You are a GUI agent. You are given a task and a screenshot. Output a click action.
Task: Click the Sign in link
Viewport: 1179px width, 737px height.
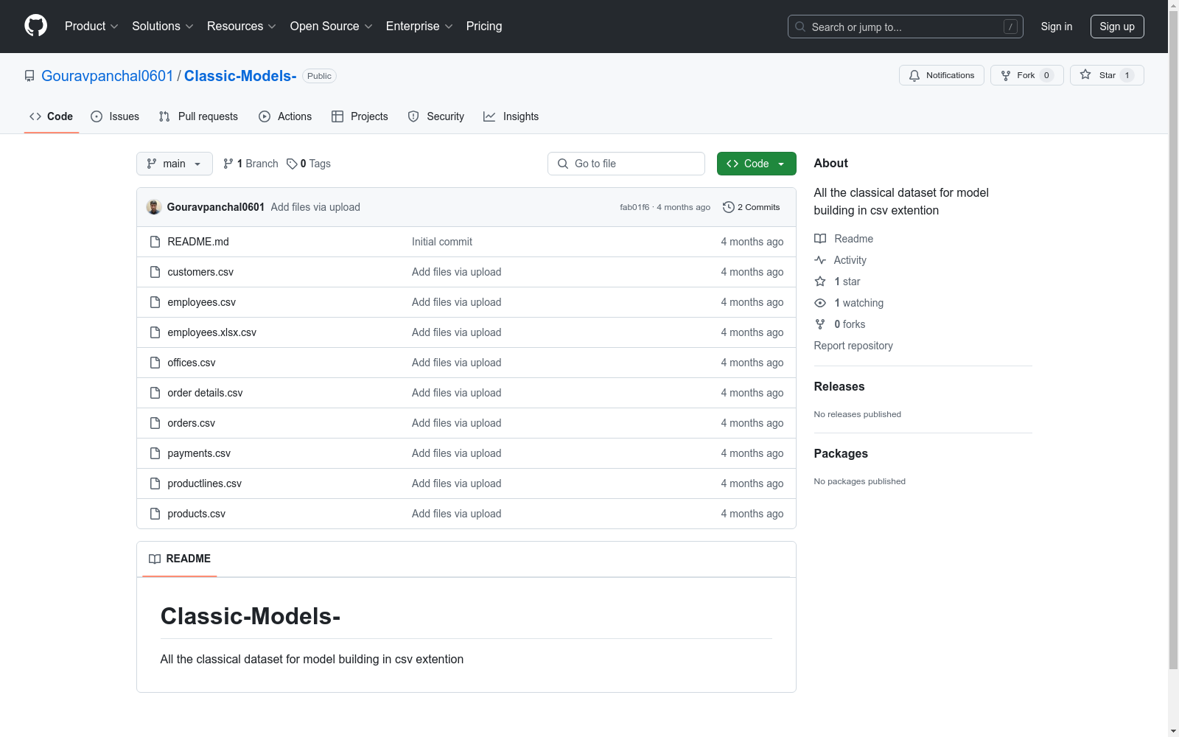pyautogui.click(x=1057, y=27)
